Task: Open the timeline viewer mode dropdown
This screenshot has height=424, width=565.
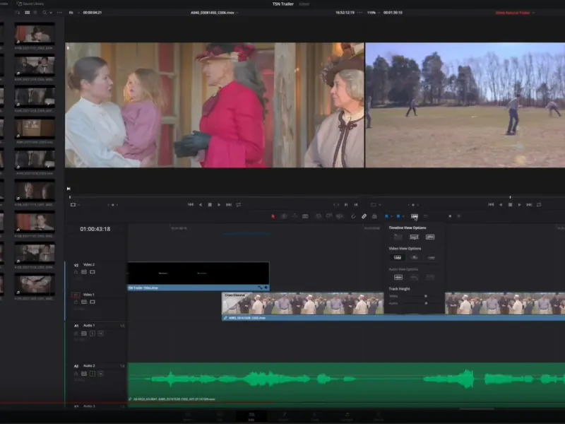Action: (x=376, y=205)
